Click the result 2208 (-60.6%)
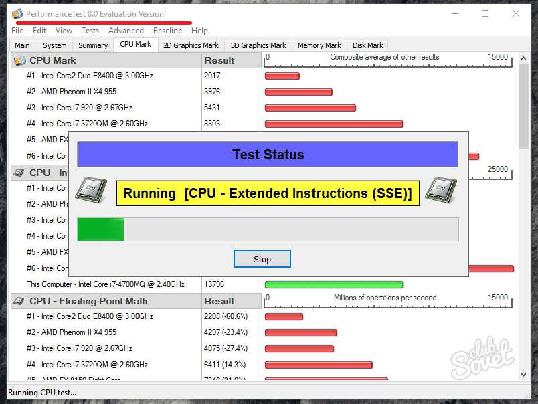Screen dimensions: 538x404 pyautogui.click(x=226, y=316)
